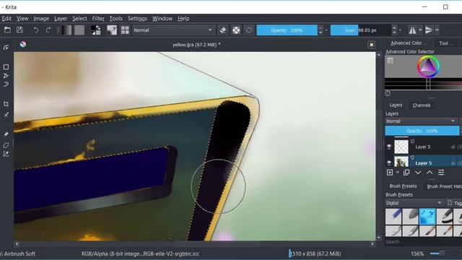Open the Filter menu

[98, 19]
